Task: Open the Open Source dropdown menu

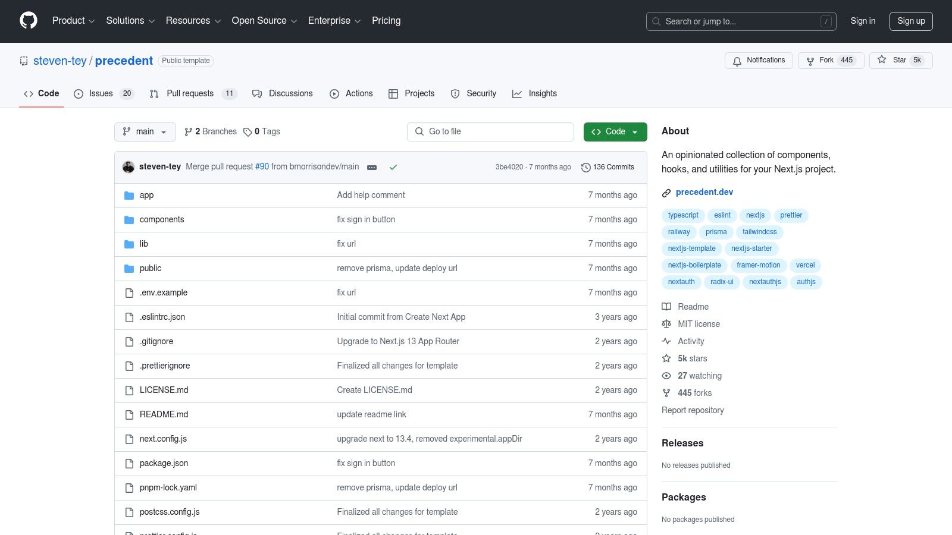Action: coord(264,21)
